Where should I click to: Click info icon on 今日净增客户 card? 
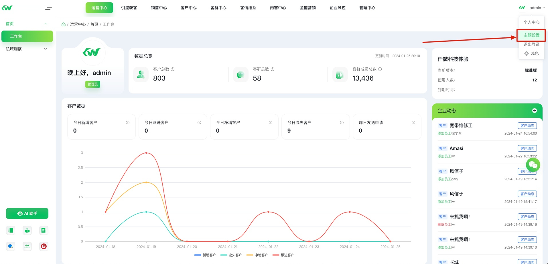(271, 123)
